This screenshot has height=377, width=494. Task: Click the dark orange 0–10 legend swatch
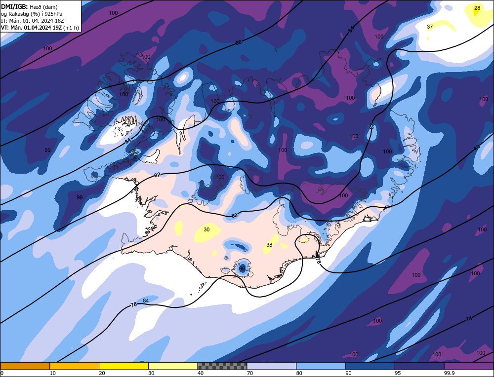coord(25,366)
